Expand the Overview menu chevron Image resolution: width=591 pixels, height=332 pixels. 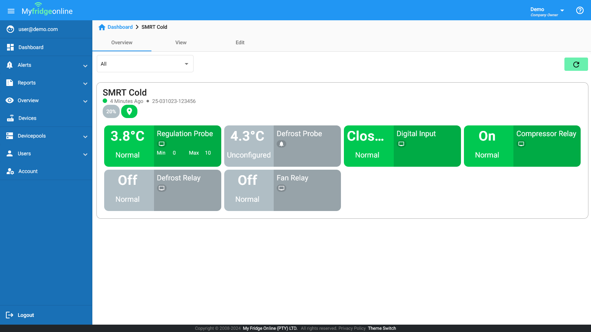click(x=85, y=101)
